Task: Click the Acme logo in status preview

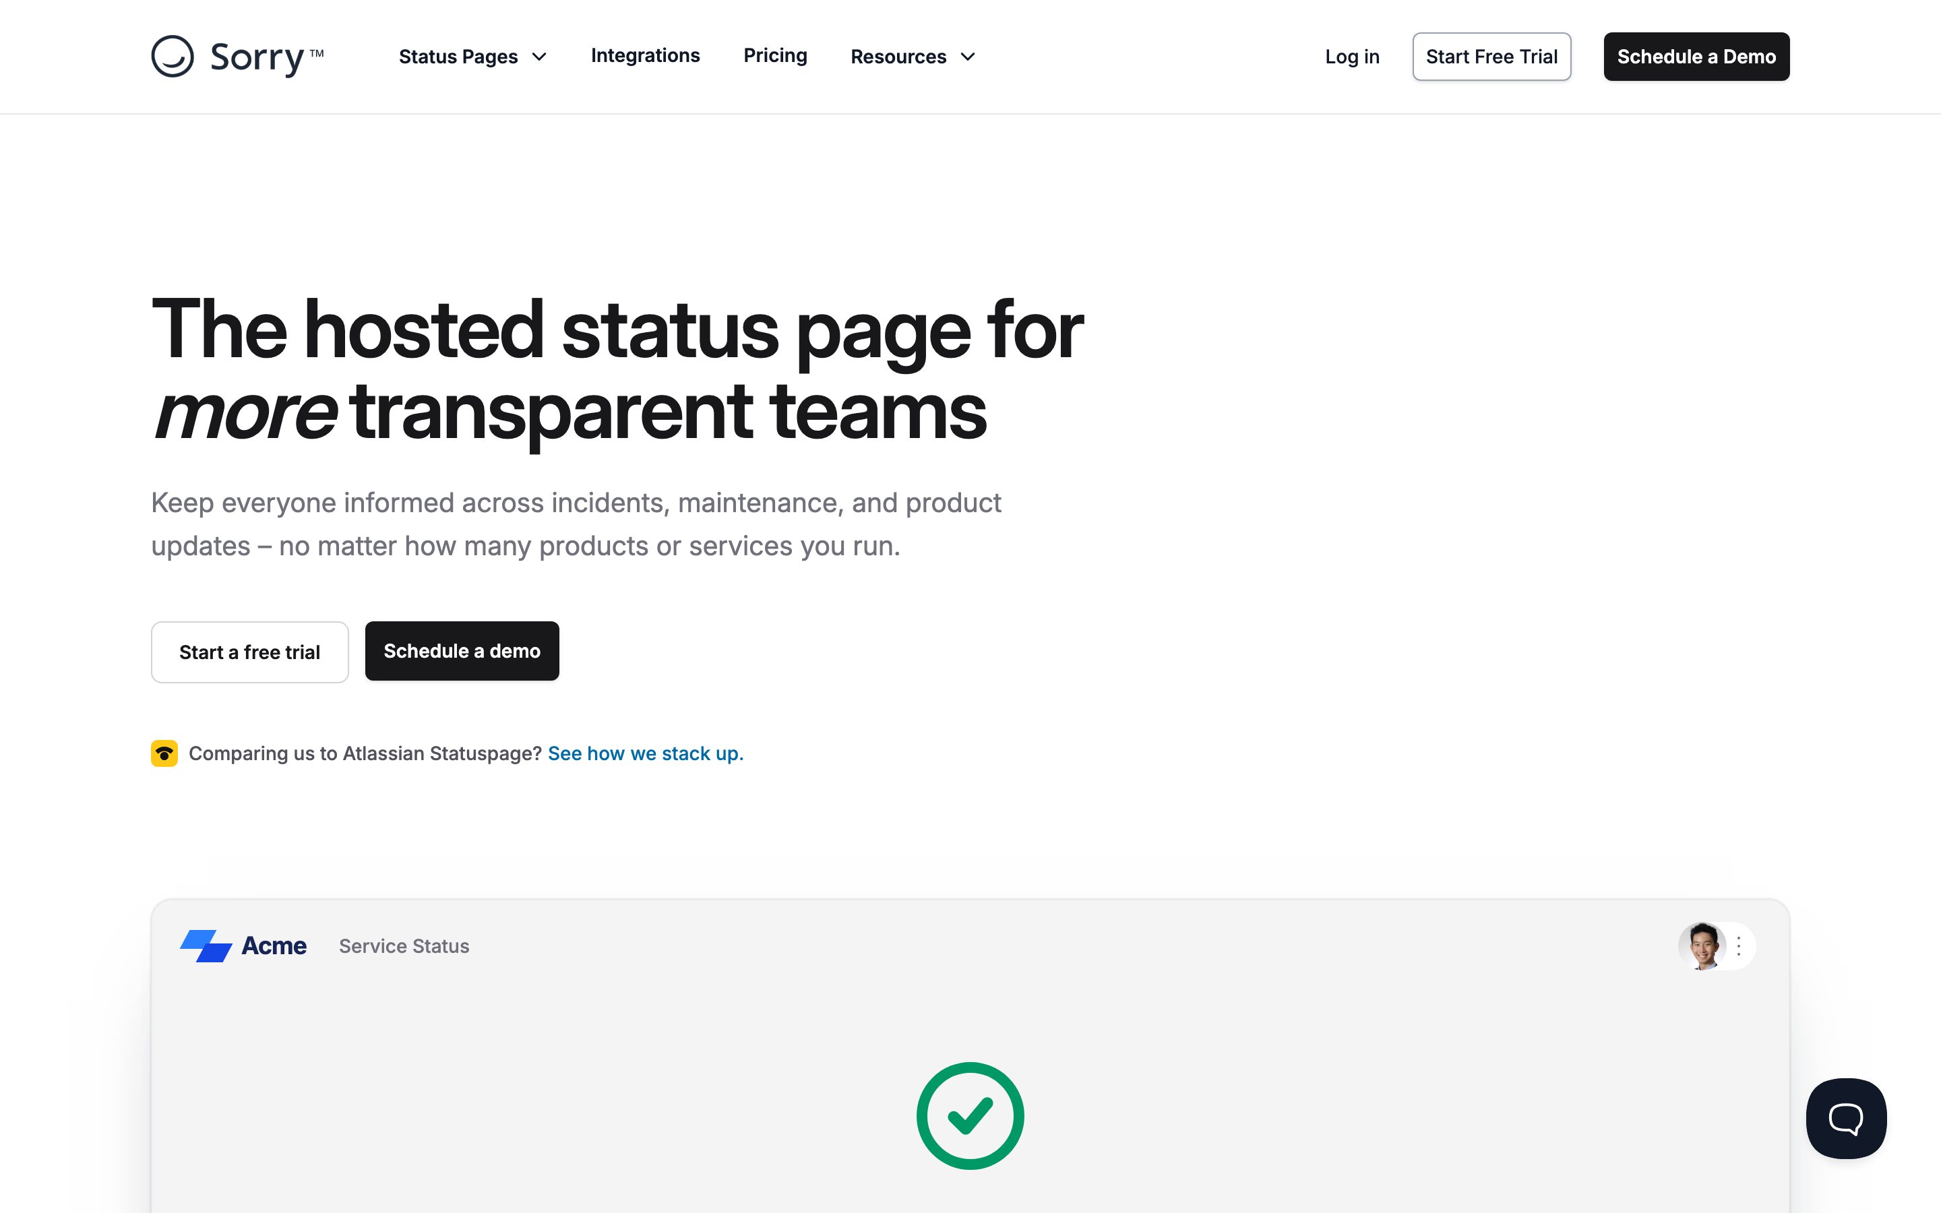Action: pos(243,946)
